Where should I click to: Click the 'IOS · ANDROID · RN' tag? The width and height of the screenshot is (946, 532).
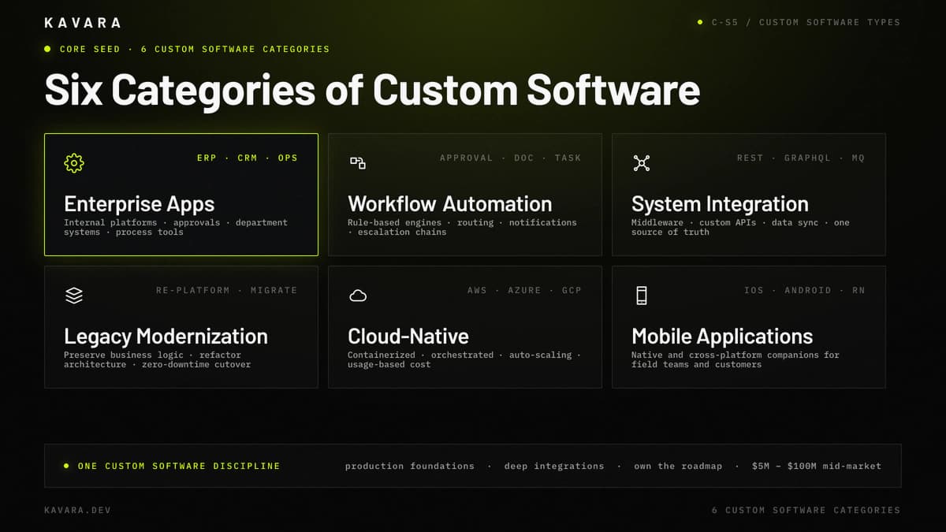[x=805, y=290]
